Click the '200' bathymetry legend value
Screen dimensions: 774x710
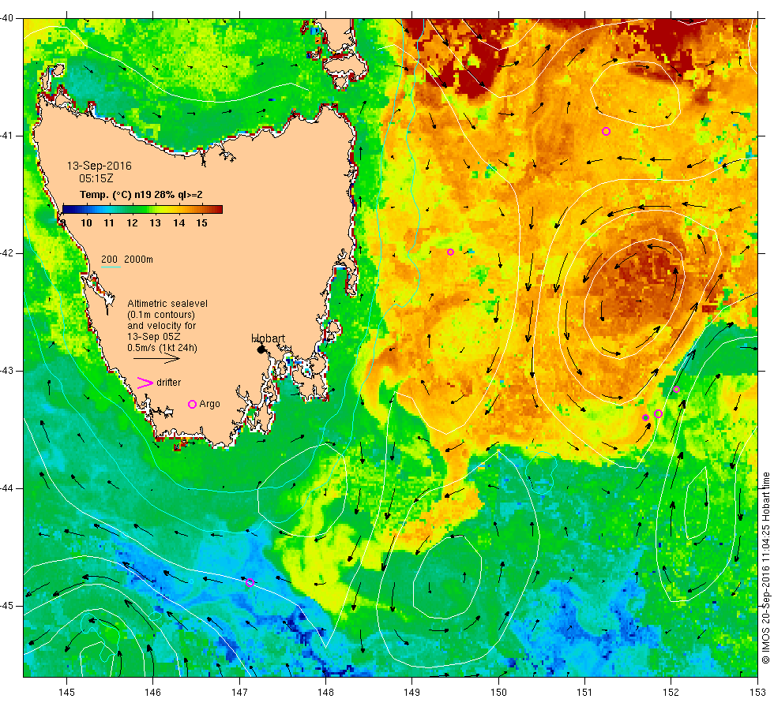109,260
